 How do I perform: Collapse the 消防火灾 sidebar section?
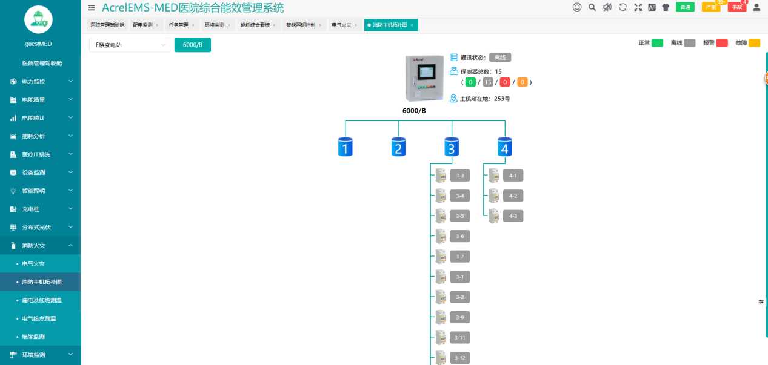[41, 245]
